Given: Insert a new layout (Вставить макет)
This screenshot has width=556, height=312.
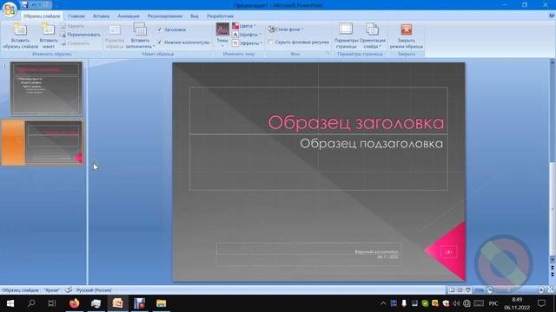Looking at the screenshot, I should [49, 36].
